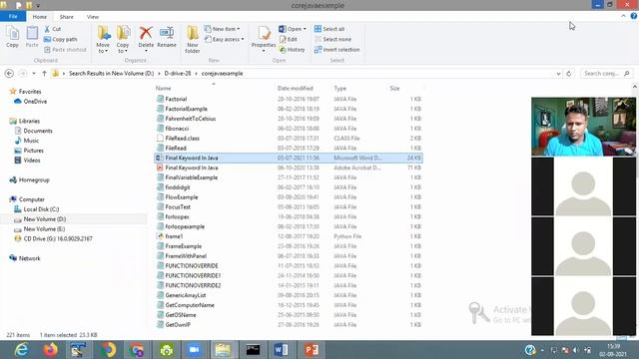
Task: Click the presenter's video thumbnail
Action: pos(583,127)
